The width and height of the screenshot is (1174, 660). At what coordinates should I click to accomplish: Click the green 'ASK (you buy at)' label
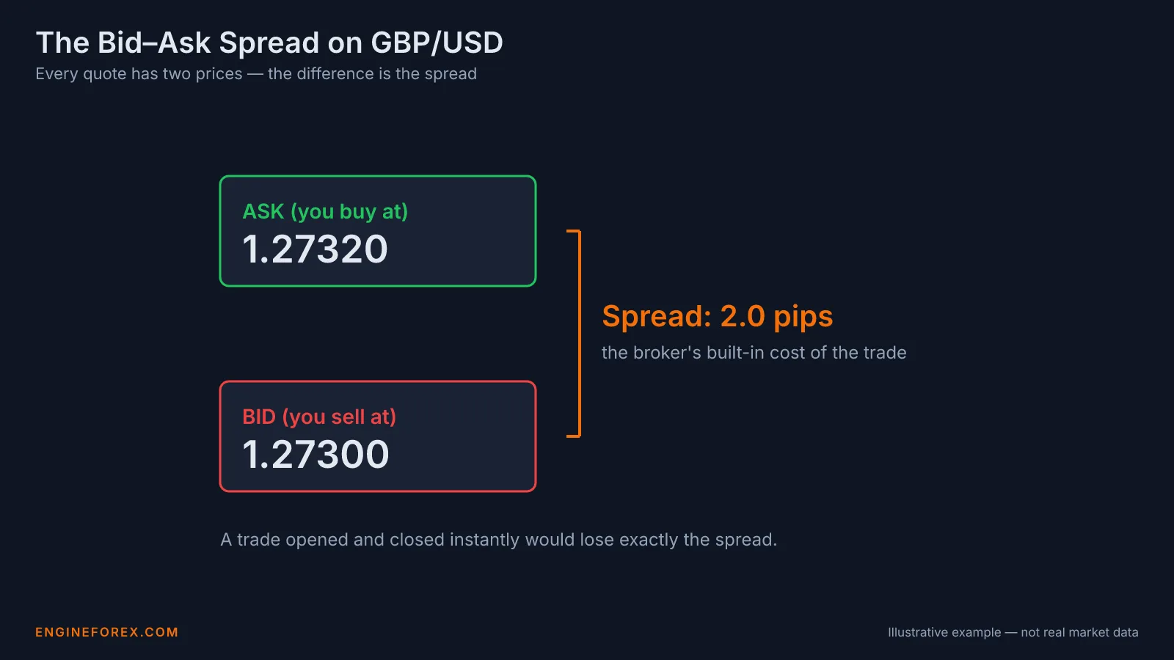tap(325, 212)
